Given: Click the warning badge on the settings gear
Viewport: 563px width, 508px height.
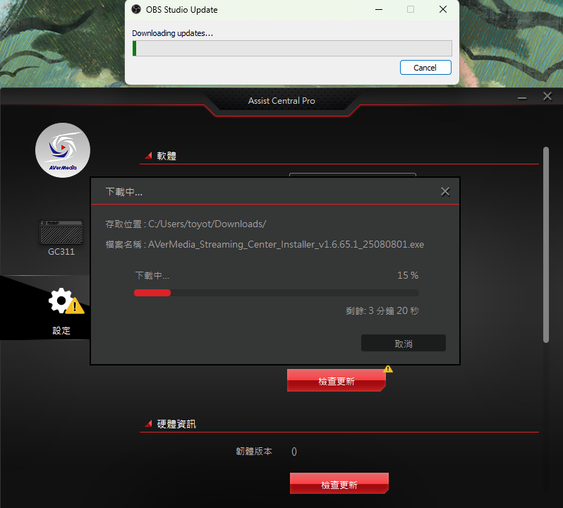Looking at the screenshot, I should coord(75,306).
